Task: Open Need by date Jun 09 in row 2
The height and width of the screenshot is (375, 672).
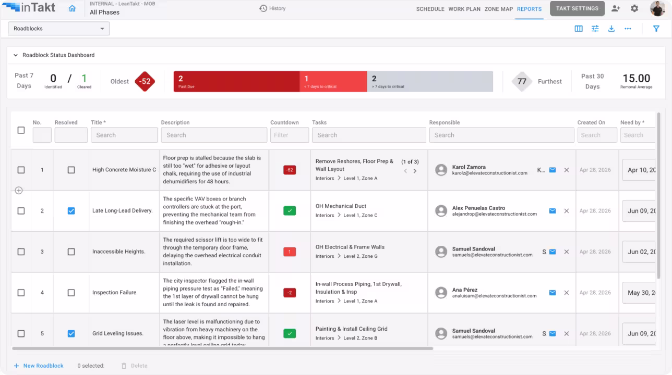Action: (639, 211)
